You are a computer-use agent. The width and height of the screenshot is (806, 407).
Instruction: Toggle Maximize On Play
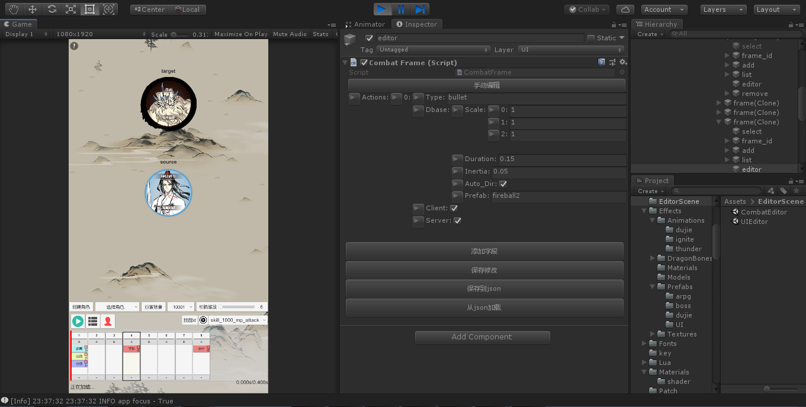[240, 34]
